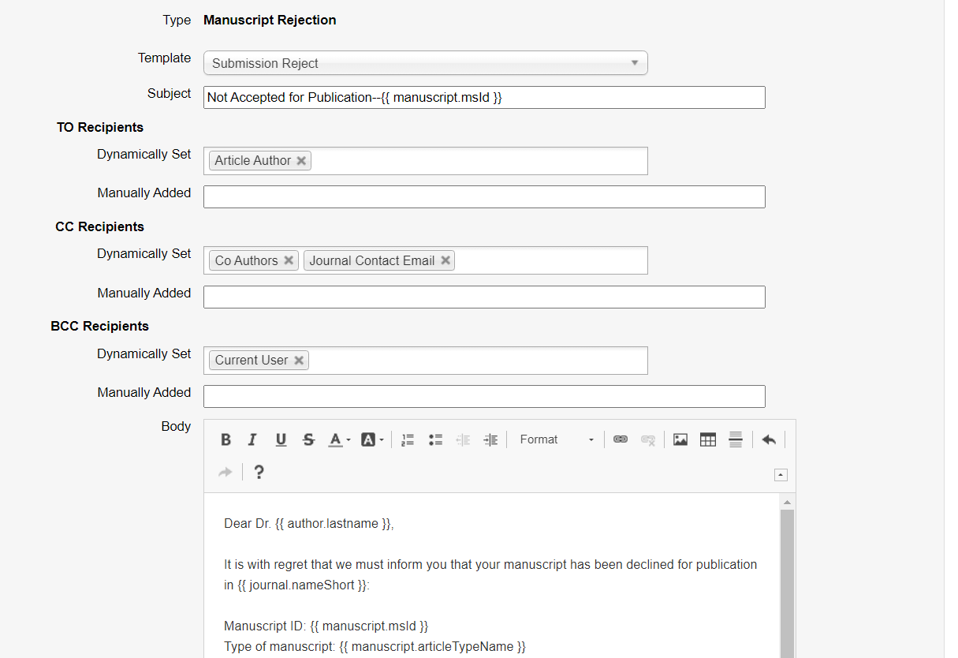Insert a numbered list
The width and height of the screenshot is (958, 658).
pos(408,440)
